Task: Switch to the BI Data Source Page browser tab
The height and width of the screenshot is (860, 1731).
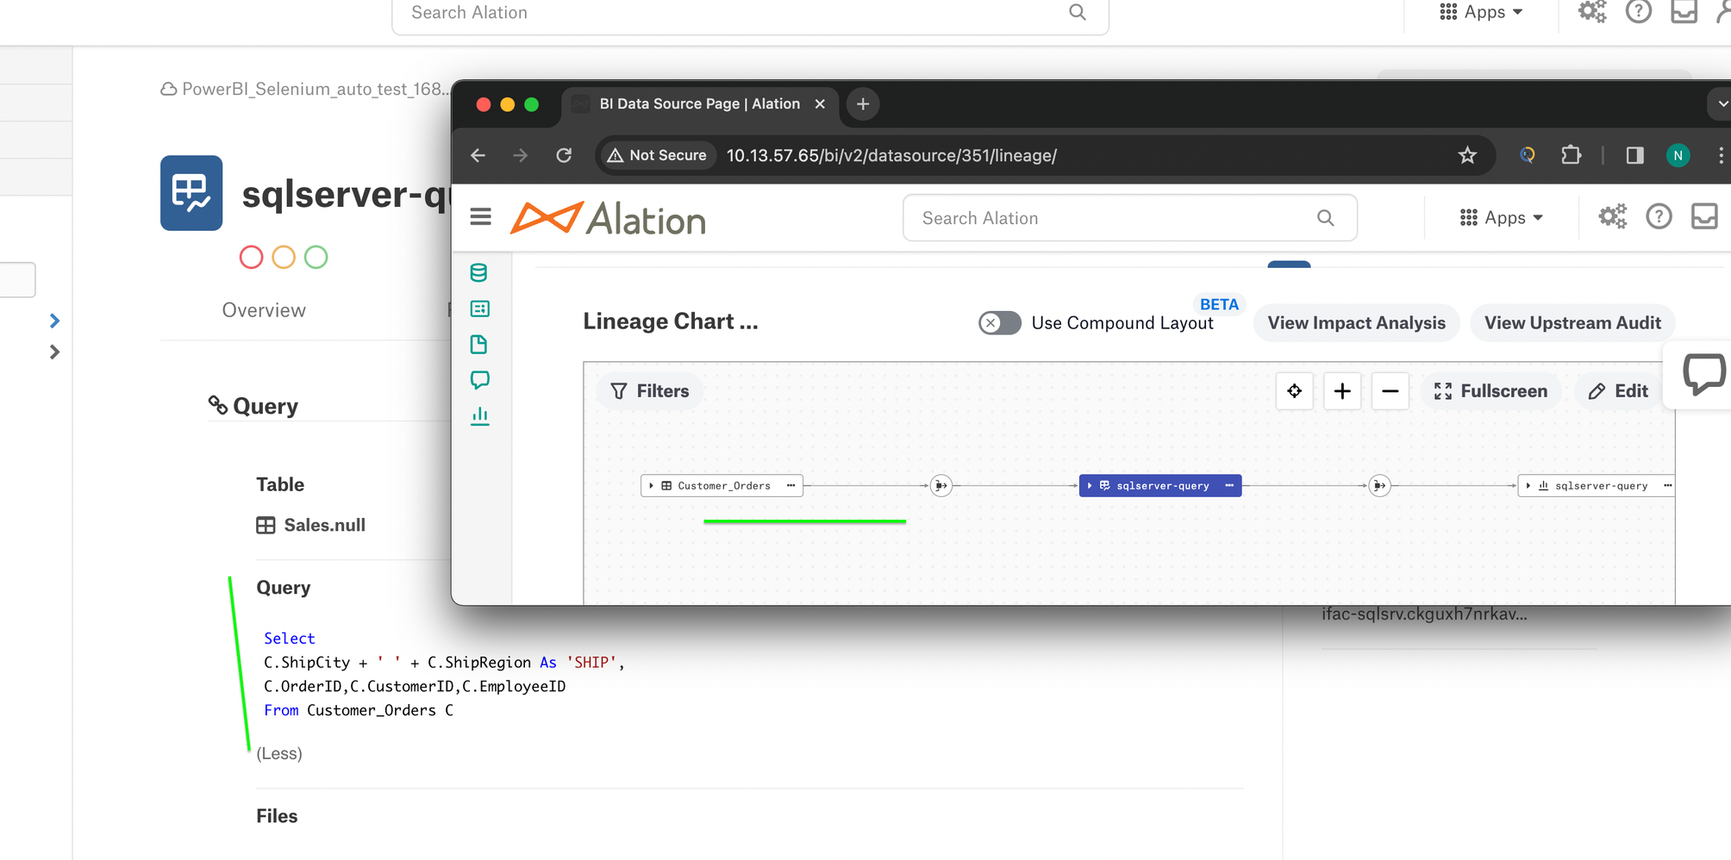Action: click(x=699, y=104)
